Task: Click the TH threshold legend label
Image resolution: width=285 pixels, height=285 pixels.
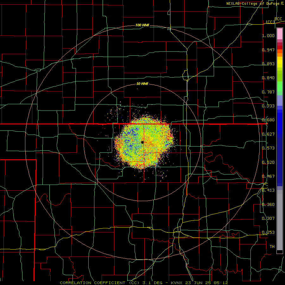Action: click(x=272, y=247)
